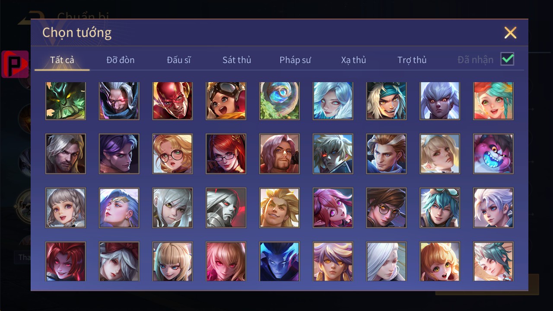This screenshot has height=311, width=553.
Task: Select the blue-skinned demon hero portrait
Action: coord(280,261)
